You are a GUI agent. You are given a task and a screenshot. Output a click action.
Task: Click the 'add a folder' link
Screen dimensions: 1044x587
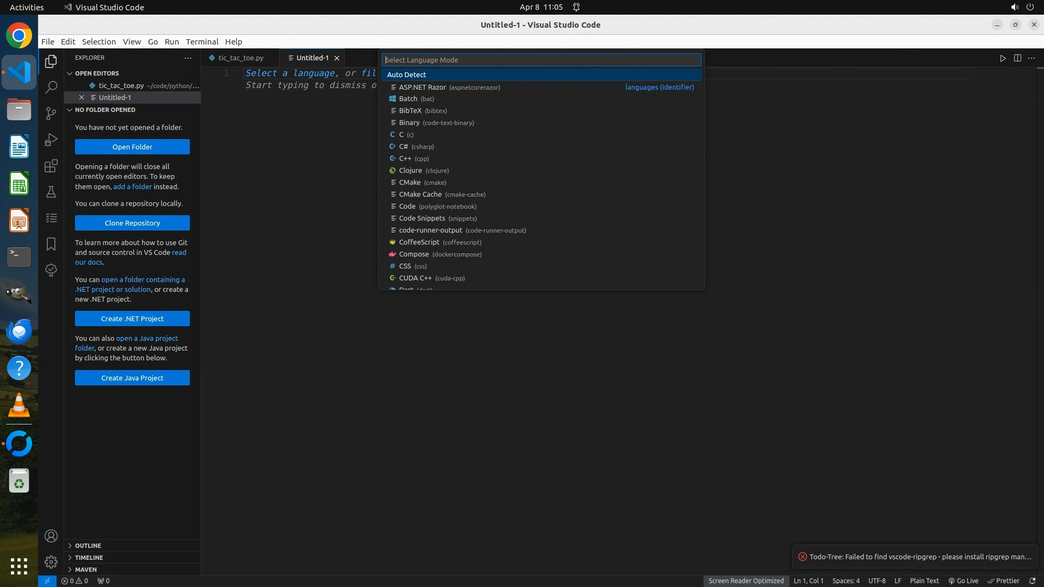pos(132,186)
